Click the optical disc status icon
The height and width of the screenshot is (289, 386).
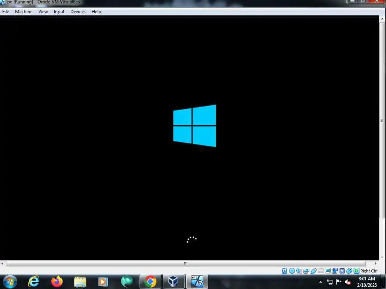pos(292,271)
